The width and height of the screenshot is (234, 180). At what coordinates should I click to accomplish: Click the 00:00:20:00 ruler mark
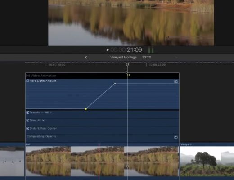click(x=57, y=65)
